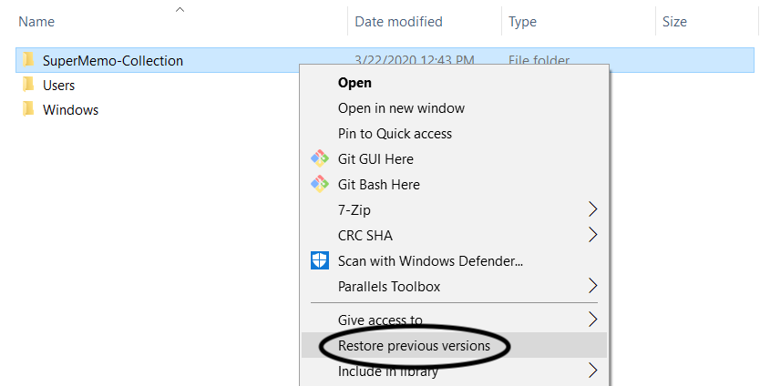760x386 pixels.
Task: Click the Git Bash Here icon
Action: tap(320, 184)
